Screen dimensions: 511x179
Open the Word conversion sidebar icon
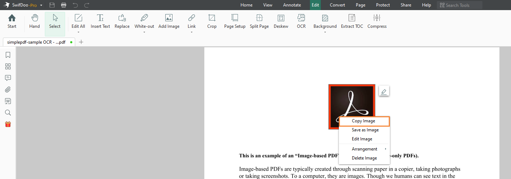(8, 101)
